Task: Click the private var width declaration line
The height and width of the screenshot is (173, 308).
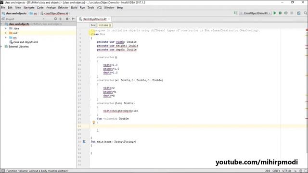Action: click(x=116, y=42)
